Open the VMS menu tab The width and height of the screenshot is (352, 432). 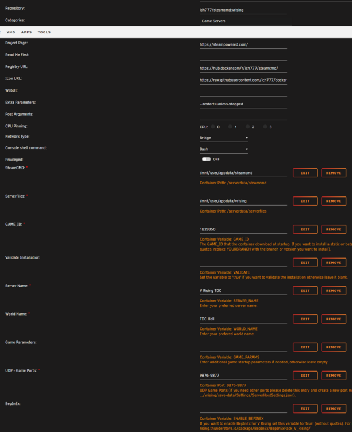[11, 32]
